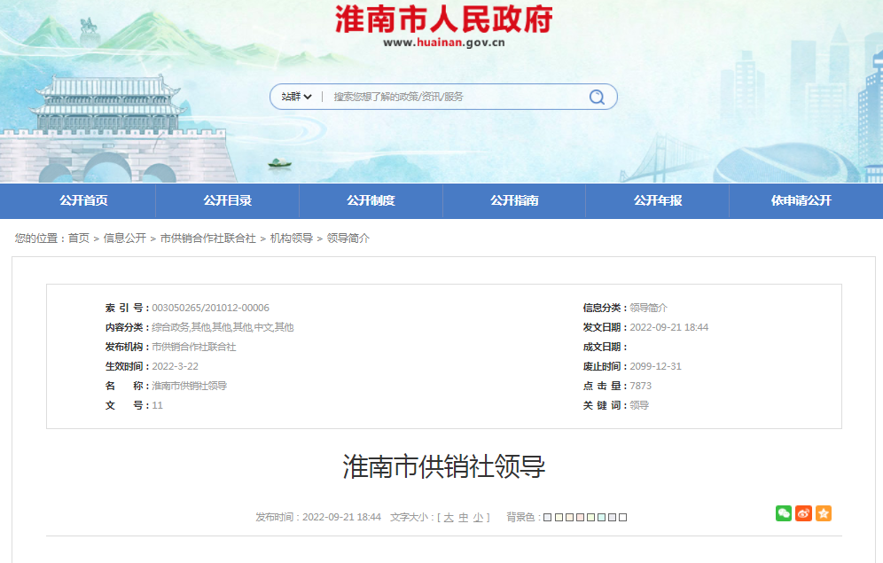Set text size to 小
This screenshot has width=883, height=563.
(479, 516)
